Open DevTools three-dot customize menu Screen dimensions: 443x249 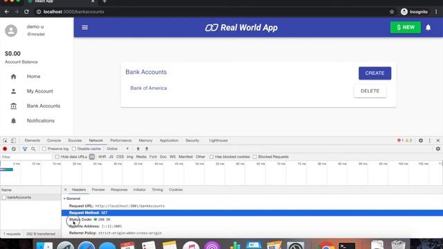pyautogui.click(x=429, y=140)
